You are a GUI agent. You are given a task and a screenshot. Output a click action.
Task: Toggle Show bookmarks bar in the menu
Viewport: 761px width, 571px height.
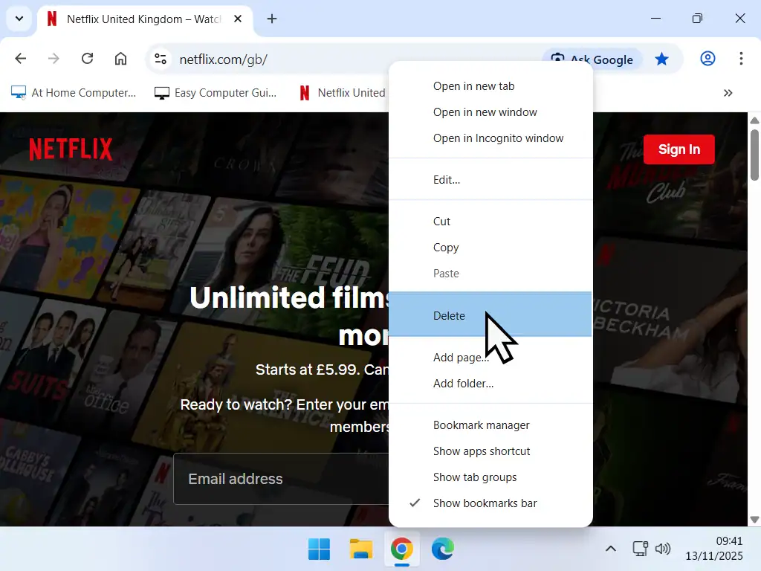tap(485, 503)
